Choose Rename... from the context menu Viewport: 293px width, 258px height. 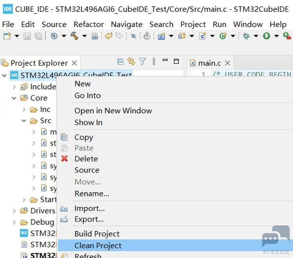coord(175,194)
